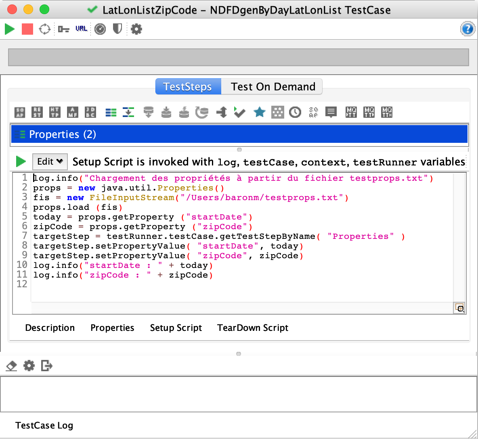The height and width of the screenshot is (439, 478).
Task: Switch to the Test On Demand tab
Action: [273, 87]
